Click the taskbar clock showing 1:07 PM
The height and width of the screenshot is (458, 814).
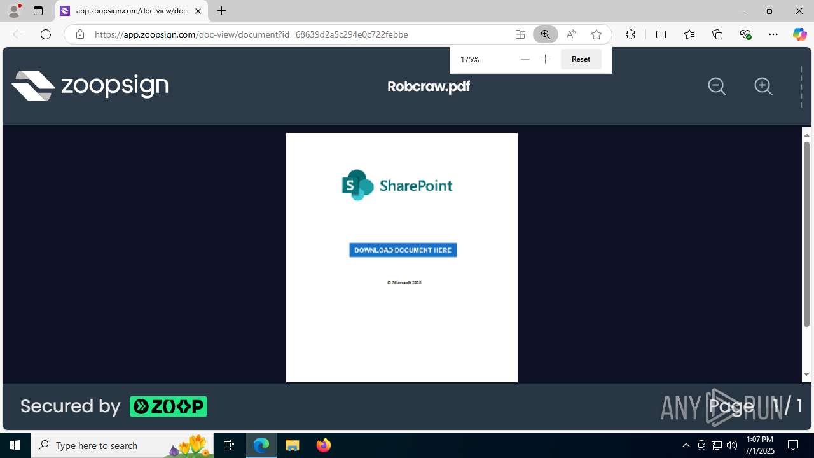(760, 445)
